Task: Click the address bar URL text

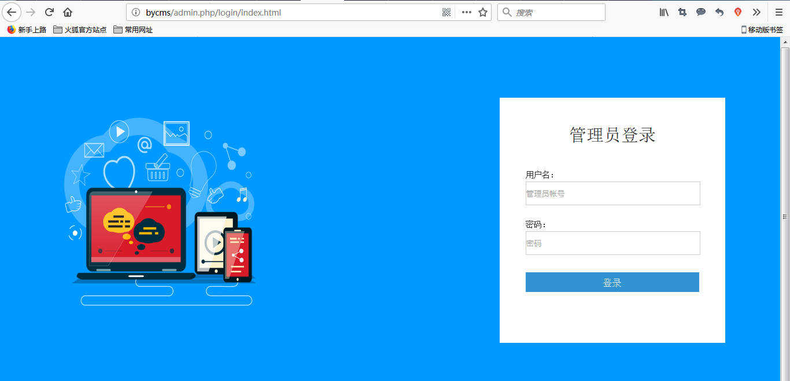Action: coord(213,12)
